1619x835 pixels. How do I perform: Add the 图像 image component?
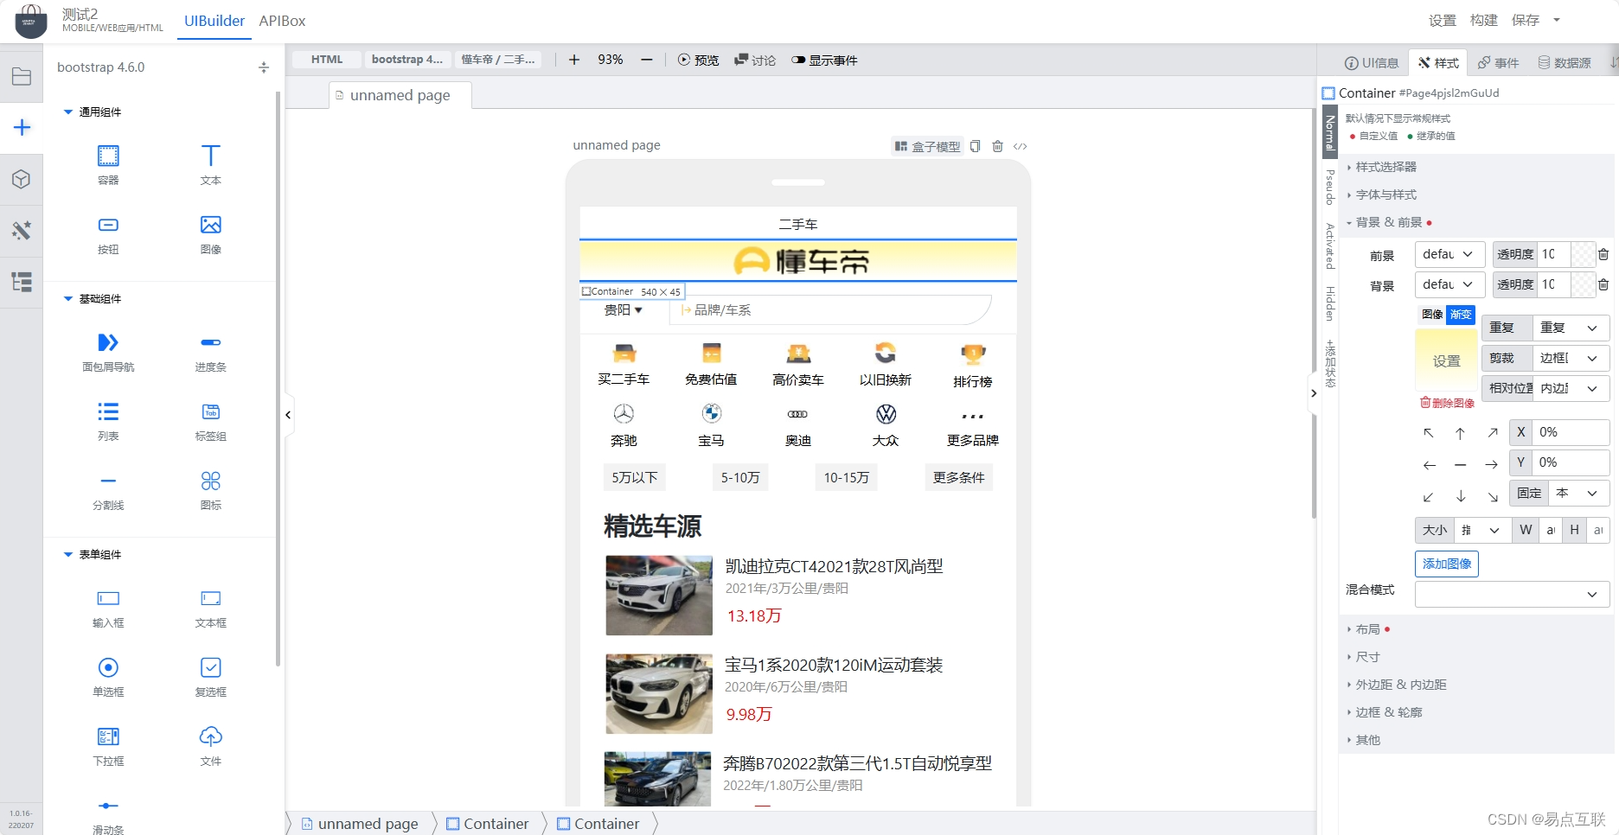[211, 233]
